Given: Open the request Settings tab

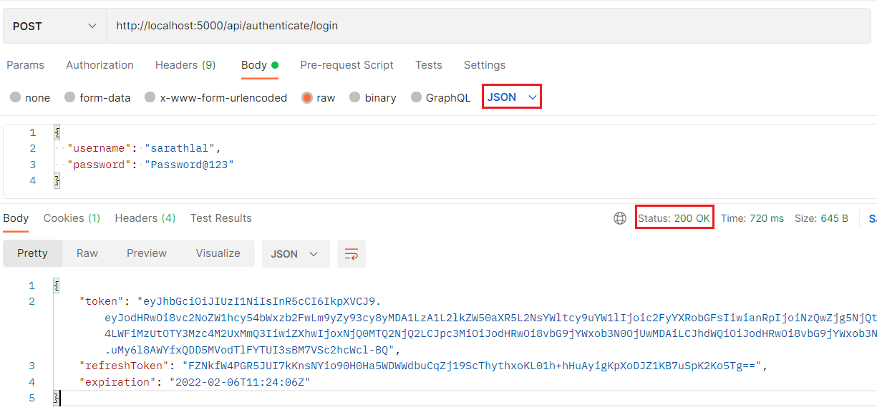Looking at the screenshot, I should pyautogui.click(x=484, y=65).
